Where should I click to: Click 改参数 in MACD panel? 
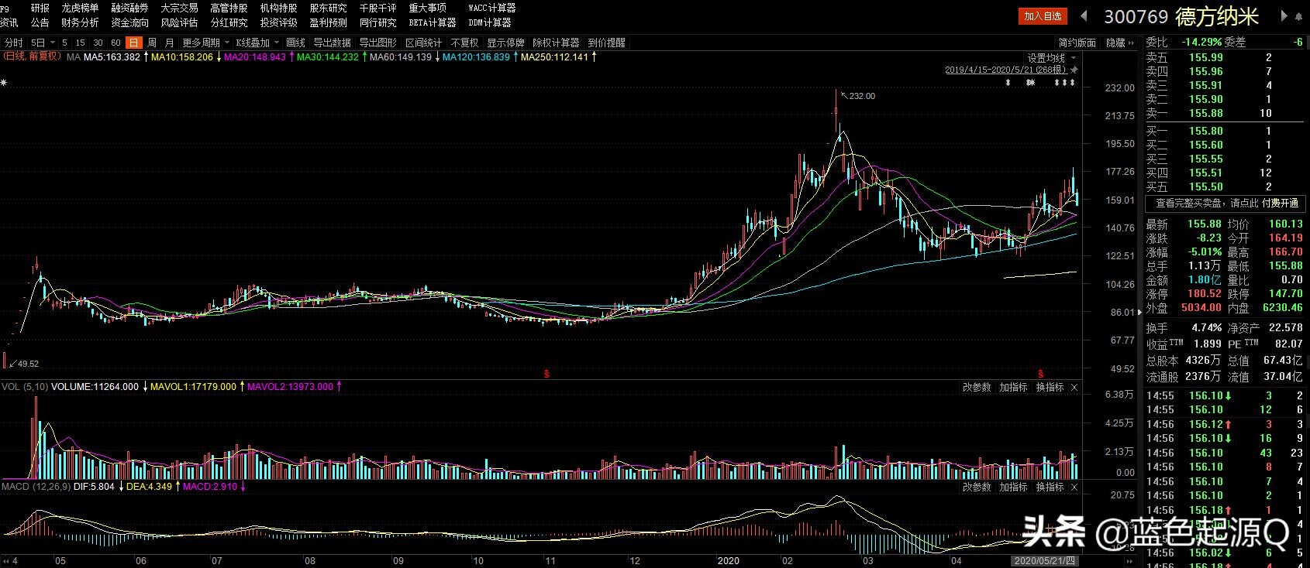click(x=977, y=487)
